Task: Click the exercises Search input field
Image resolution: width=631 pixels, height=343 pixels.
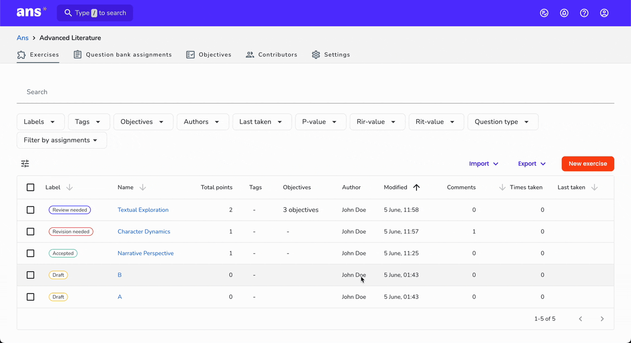Action: click(315, 92)
